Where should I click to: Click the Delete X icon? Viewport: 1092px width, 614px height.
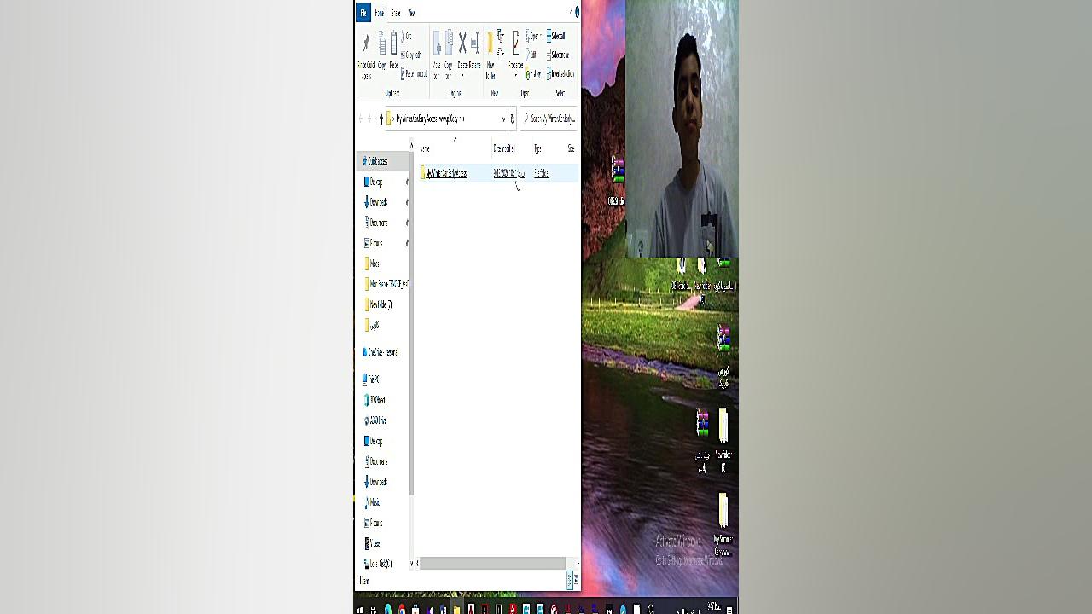pos(462,43)
